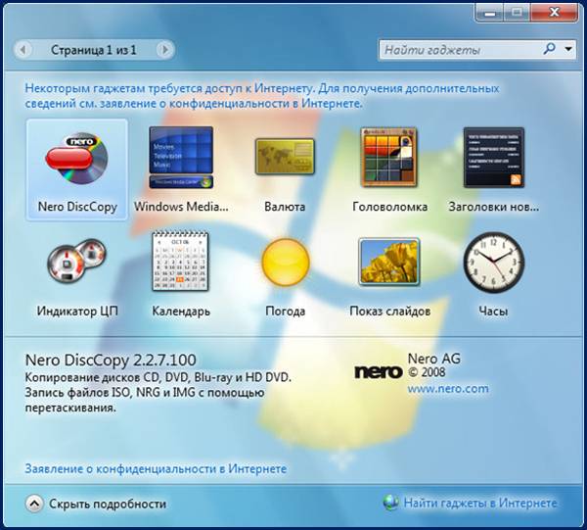Select the Nero DiscCopy gadget icon
This screenshot has height=530, width=587.
coord(76,159)
